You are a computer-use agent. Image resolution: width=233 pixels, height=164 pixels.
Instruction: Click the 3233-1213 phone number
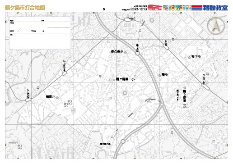pos(139,9)
